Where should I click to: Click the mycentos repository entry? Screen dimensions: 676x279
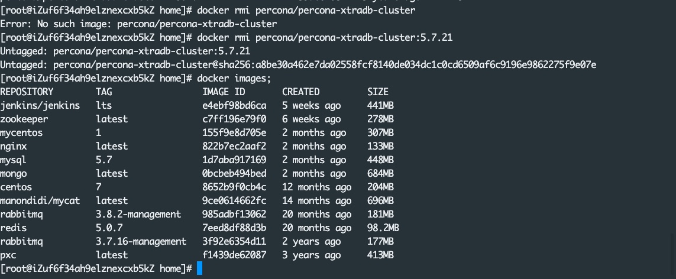[21, 132]
